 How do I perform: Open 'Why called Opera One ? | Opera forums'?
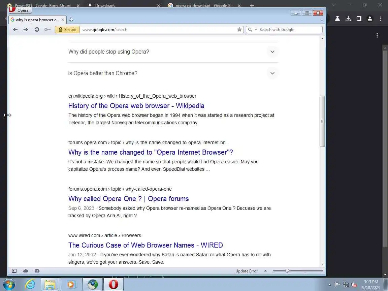(128, 199)
